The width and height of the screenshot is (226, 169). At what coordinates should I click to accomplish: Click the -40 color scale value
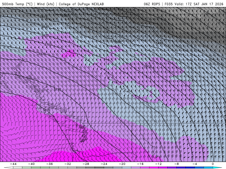[x=31, y=164]
